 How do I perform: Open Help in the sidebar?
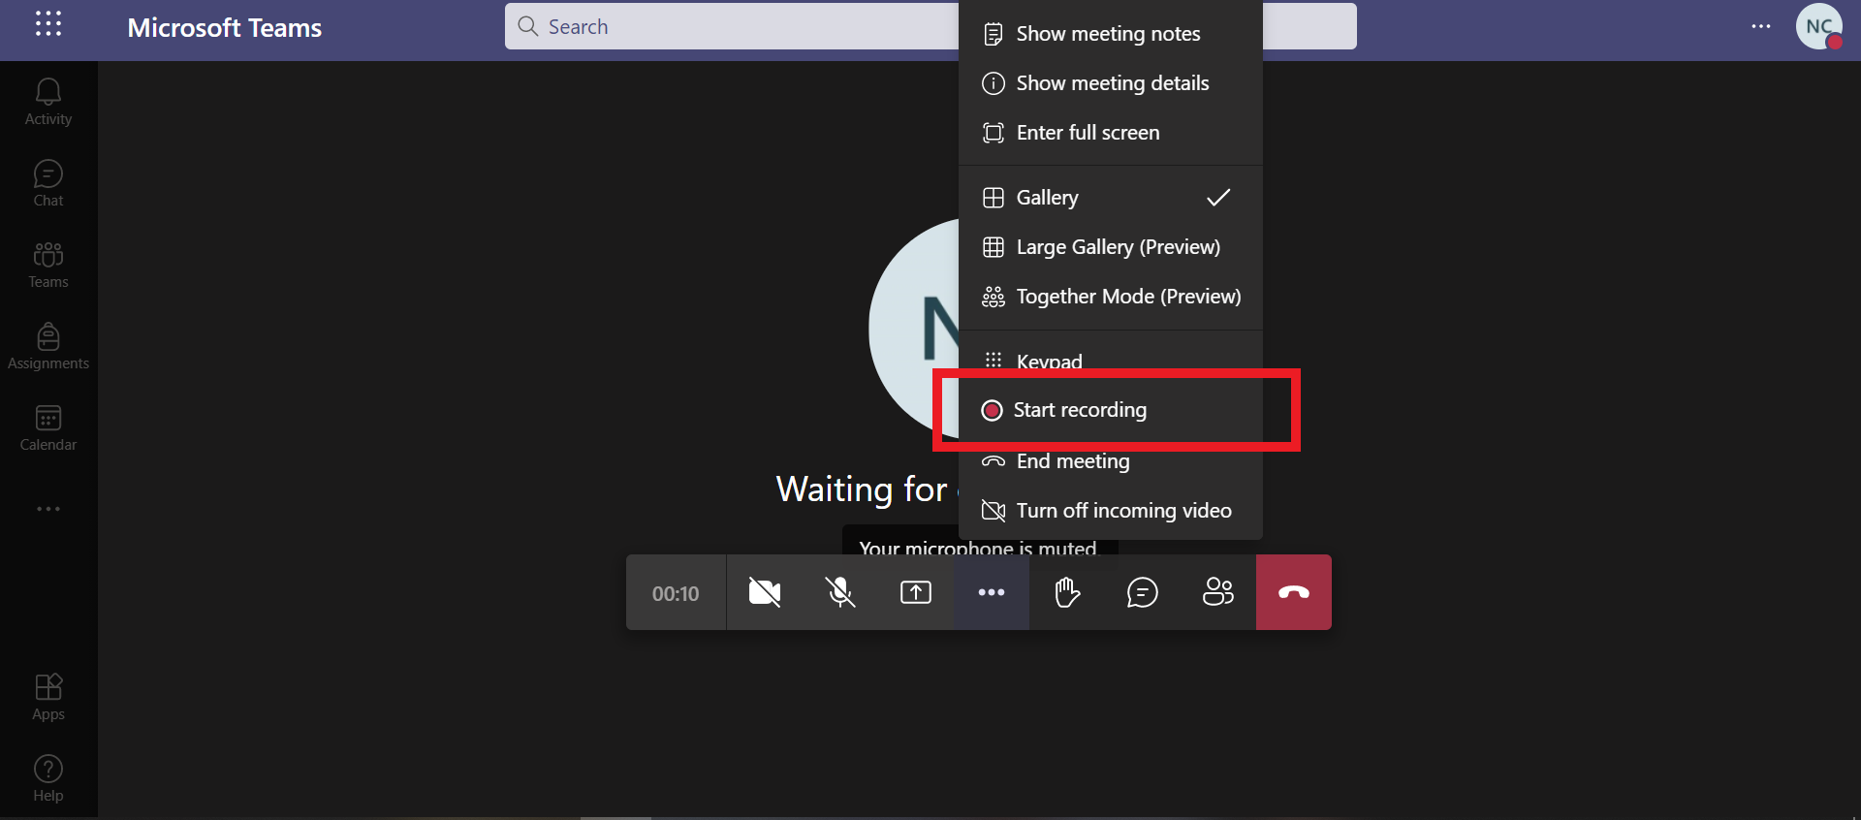point(48,779)
